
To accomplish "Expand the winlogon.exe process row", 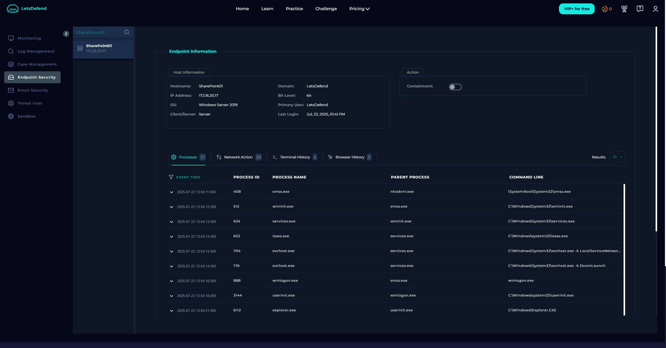I will pos(172,281).
